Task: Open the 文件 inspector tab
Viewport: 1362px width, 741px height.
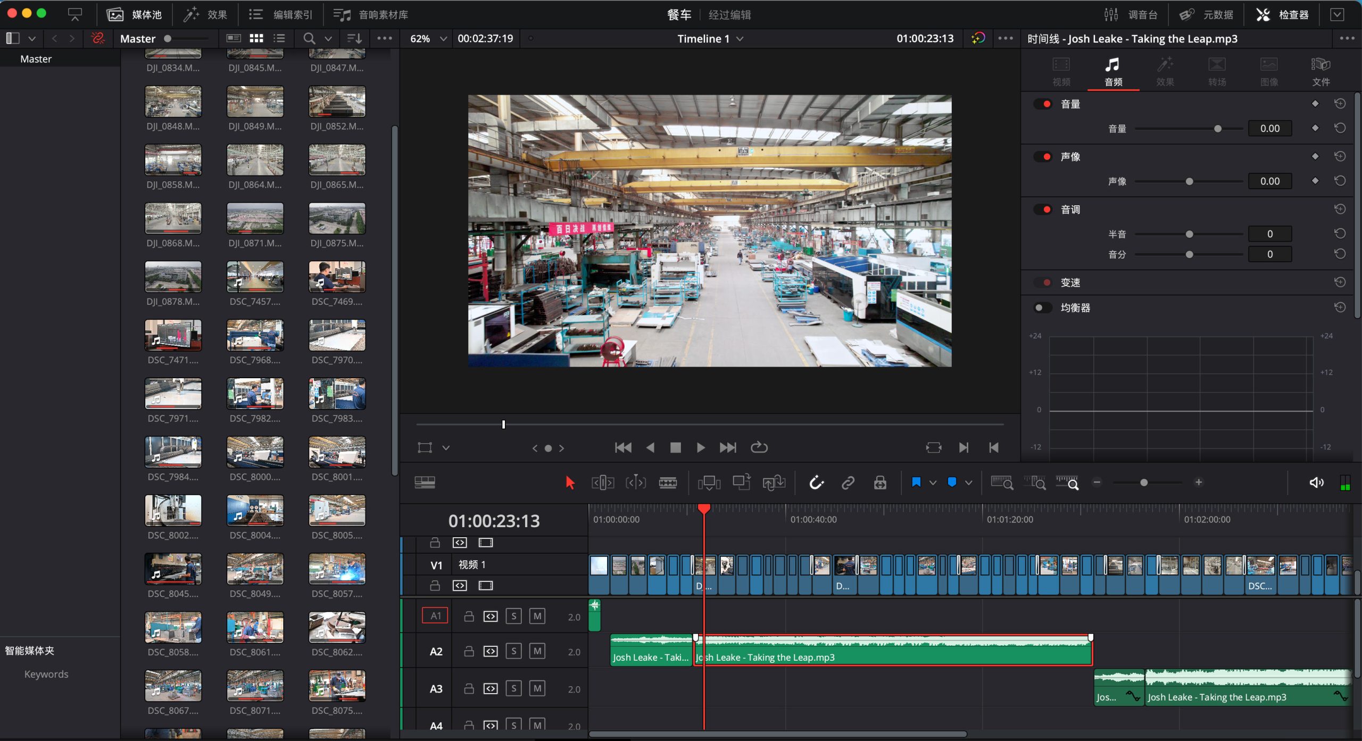Action: 1321,71
